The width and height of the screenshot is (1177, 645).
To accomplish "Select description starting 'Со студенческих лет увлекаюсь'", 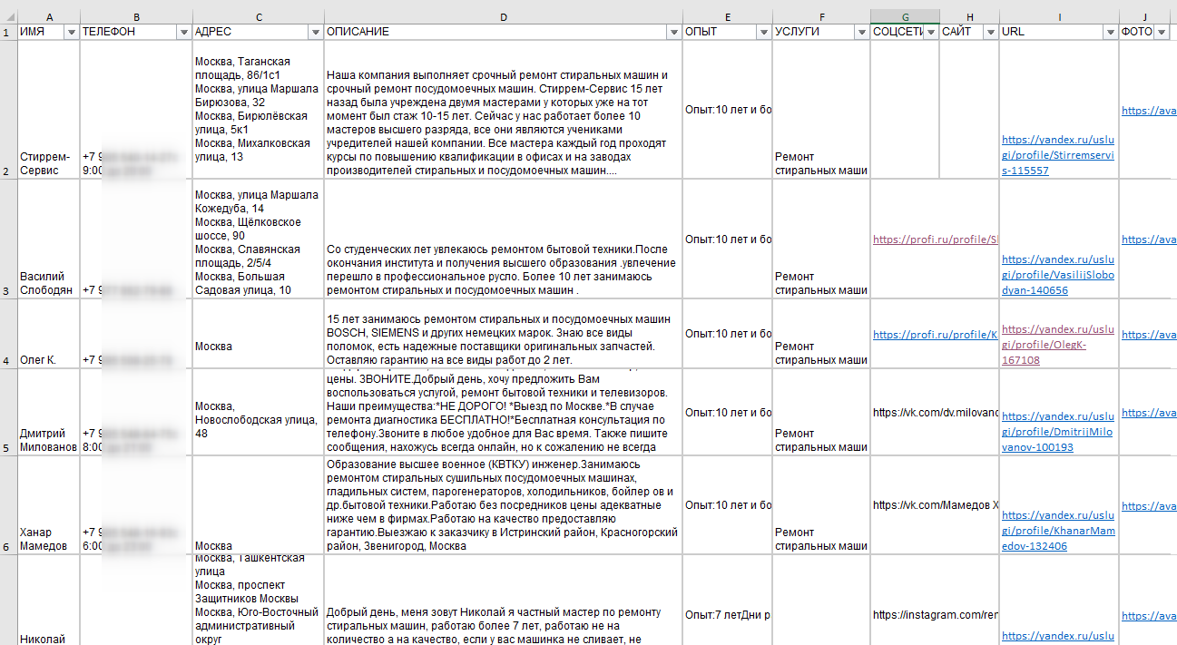I will pyautogui.click(x=503, y=239).
